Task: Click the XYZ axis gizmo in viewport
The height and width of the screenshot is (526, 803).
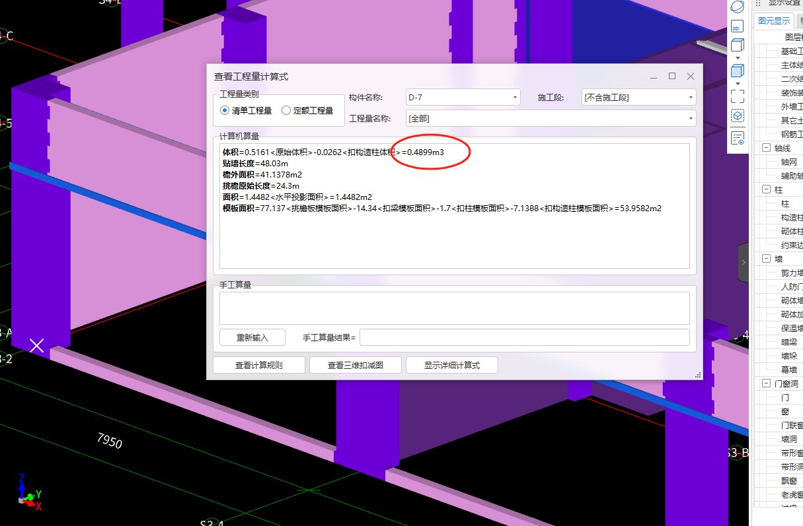Action: pos(29,492)
